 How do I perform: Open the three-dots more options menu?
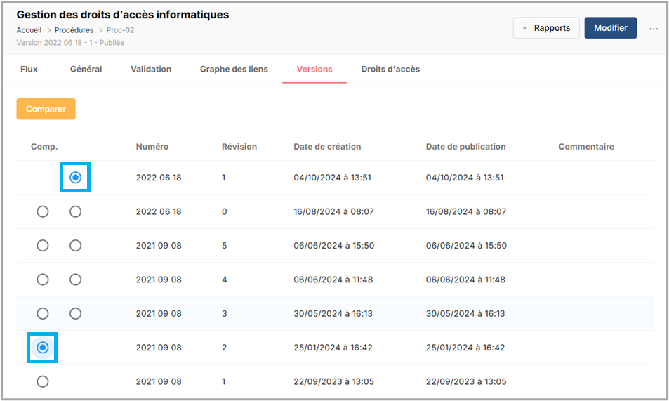(x=654, y=29)
